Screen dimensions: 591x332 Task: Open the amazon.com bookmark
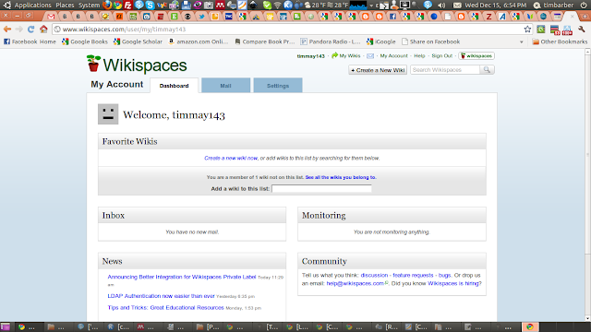199,41
